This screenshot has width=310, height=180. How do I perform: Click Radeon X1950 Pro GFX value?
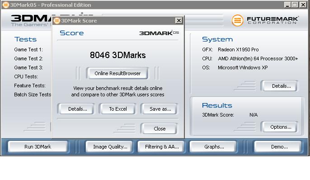click(x=238, y=49)
